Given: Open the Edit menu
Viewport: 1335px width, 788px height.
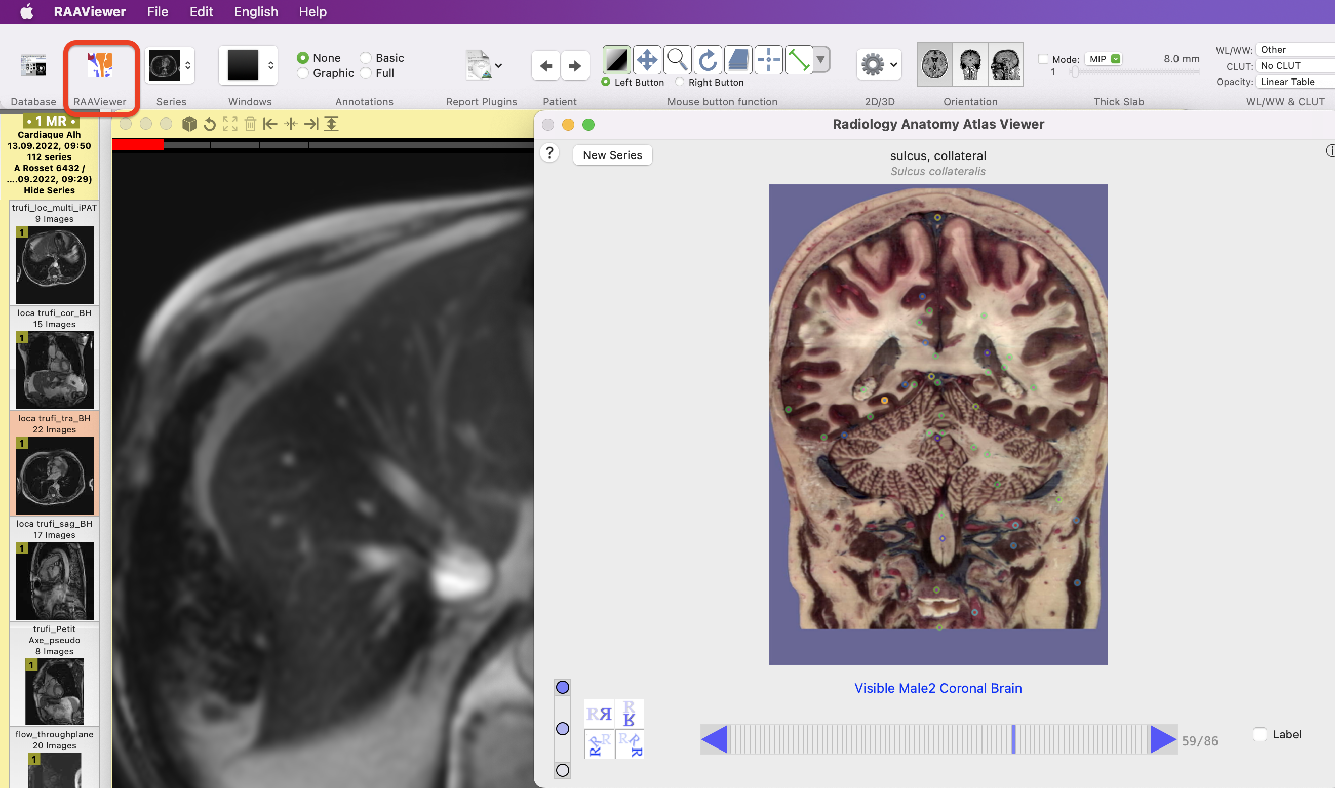Looking at the screenshot, I should tap(201, 12).
